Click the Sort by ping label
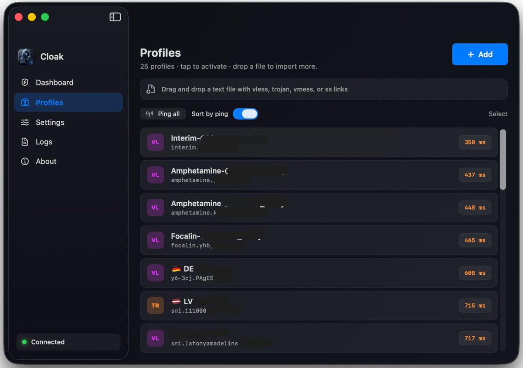 [210, 114]
